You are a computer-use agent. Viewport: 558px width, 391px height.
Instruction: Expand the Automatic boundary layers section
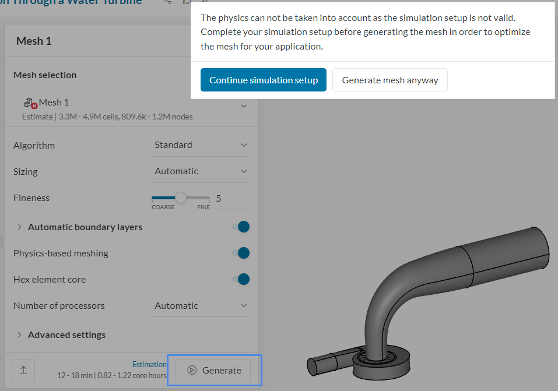[19, 227]
